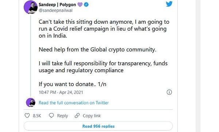The height and width of the screenshot is (132, 219).
Task: Open the @sandeepnailwal handle
Action: [x=55, y=11]
